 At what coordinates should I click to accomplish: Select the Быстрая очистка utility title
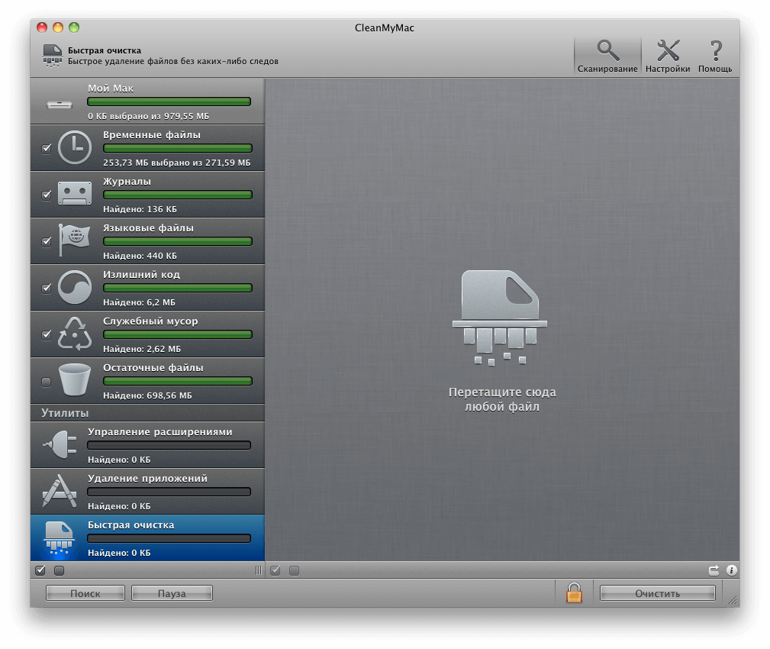[131, 525]
